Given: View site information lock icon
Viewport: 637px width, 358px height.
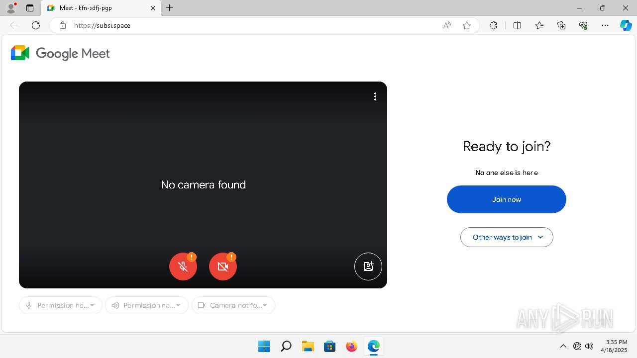Looking at the screenshot, I should point(63,25).
